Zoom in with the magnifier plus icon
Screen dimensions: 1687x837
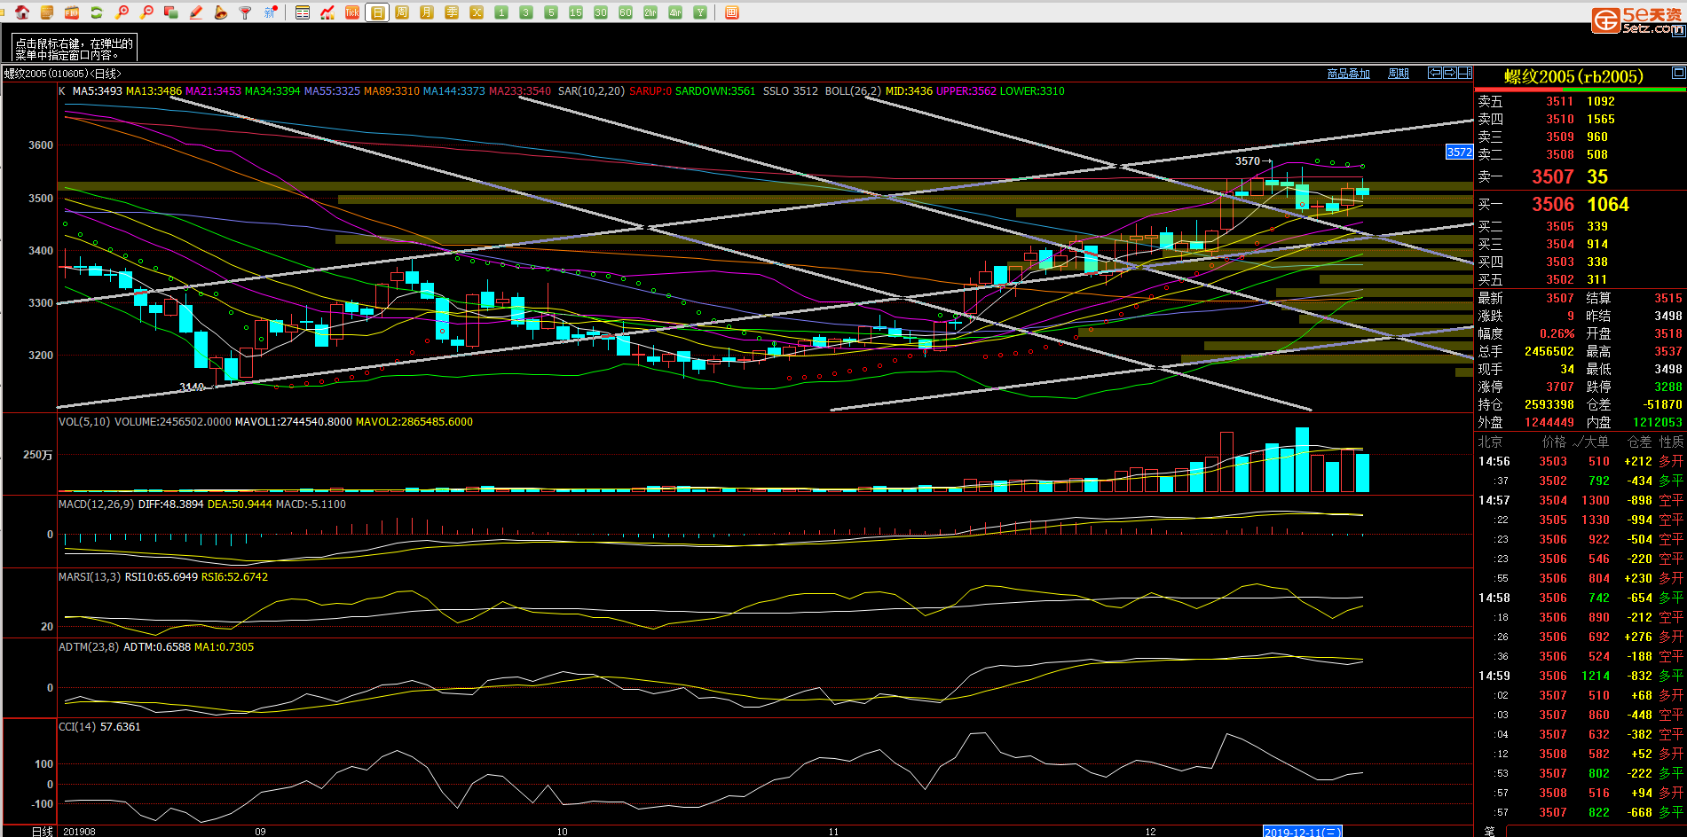[122, 12]
